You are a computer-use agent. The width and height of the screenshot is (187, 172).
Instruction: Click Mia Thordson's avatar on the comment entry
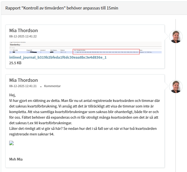(176, 86)
